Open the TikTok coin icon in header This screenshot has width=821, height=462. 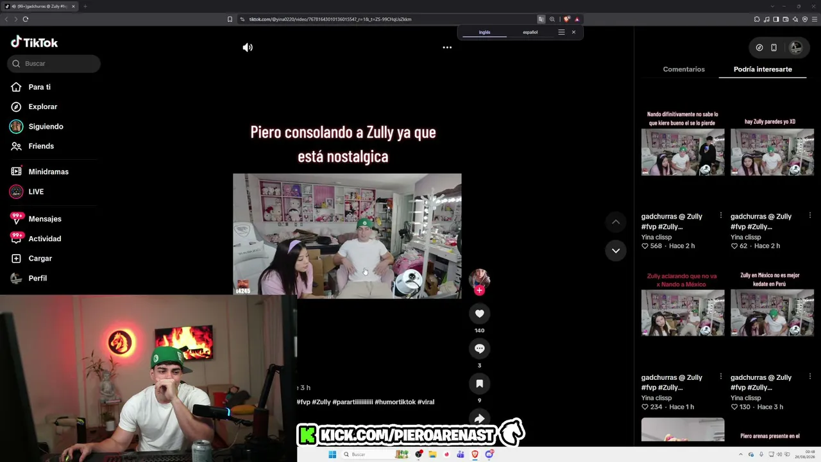click(x=759, y=47)
